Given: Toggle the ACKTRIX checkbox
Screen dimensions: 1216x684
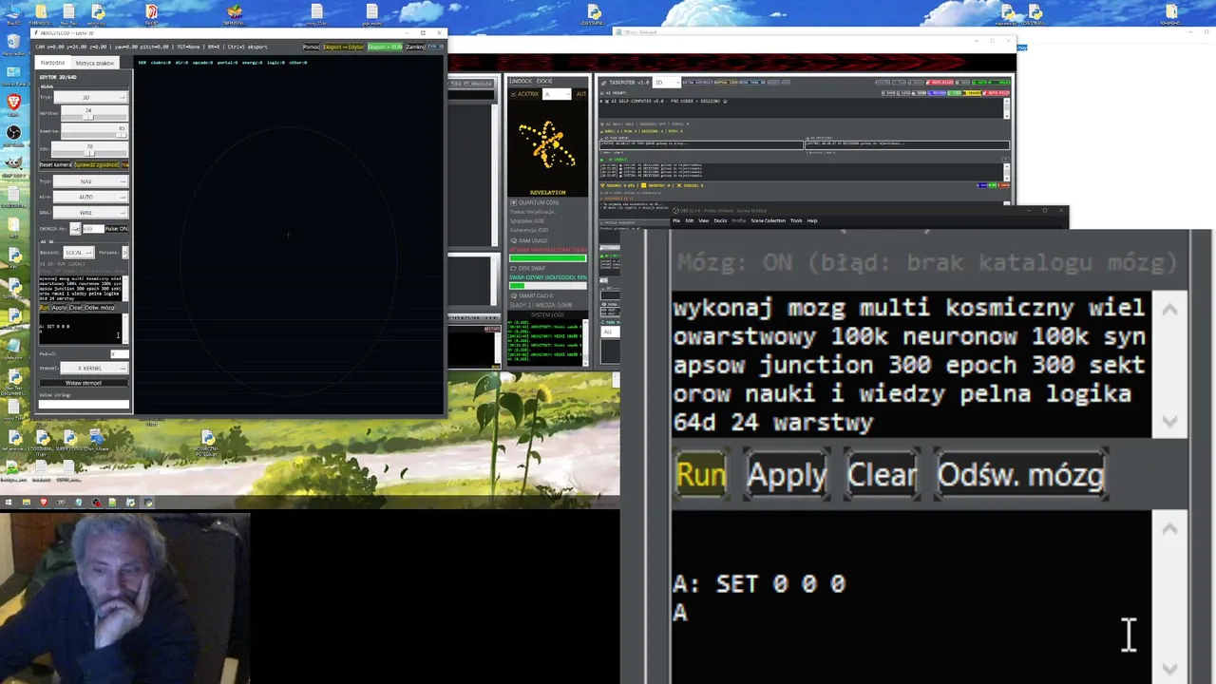Looking at the screenshot, I should [x=514, y=94].
